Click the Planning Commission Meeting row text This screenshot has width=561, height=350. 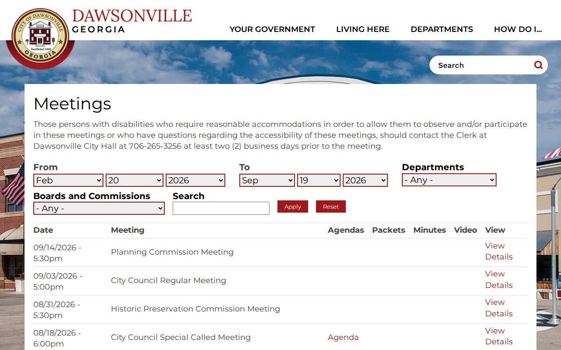172,252
